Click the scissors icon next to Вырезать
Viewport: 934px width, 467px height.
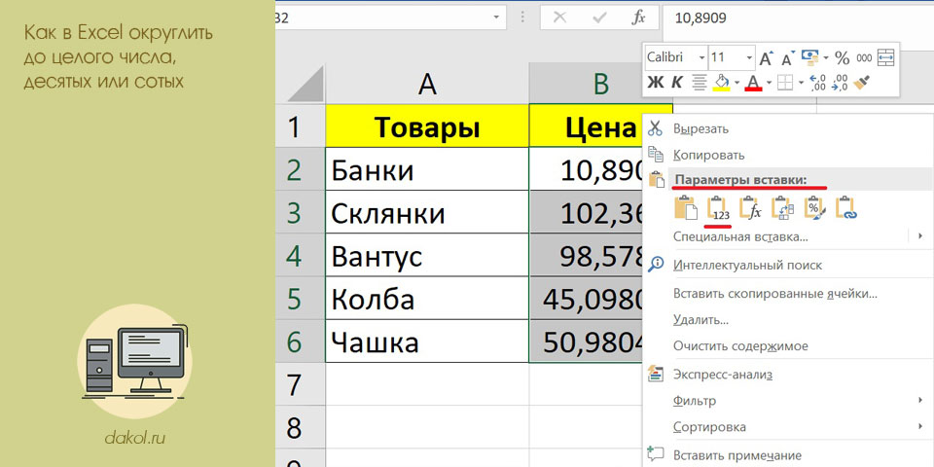[655, 128]
